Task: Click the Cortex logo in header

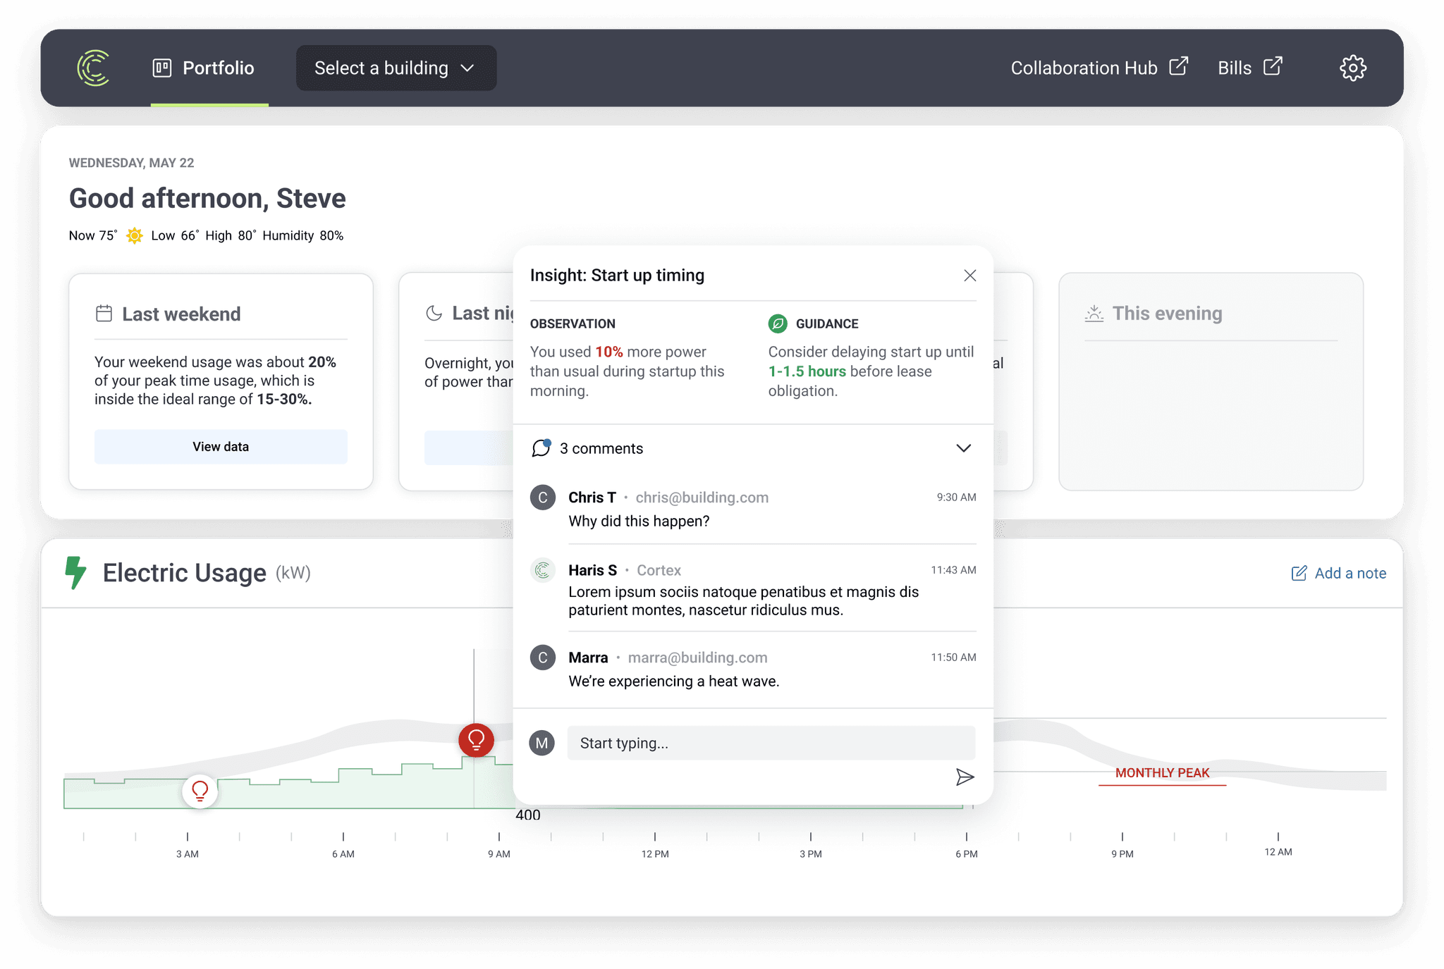Action: pyautogui.click(x=93, y=68)
